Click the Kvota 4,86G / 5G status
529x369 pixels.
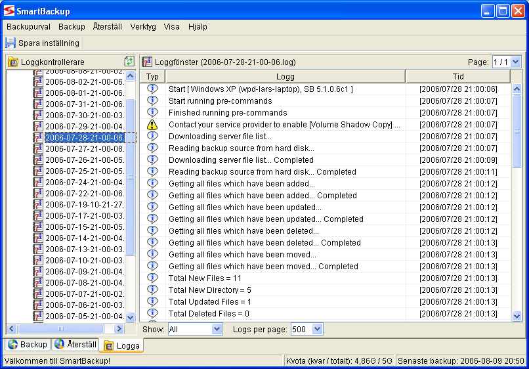tap(339, 361)
